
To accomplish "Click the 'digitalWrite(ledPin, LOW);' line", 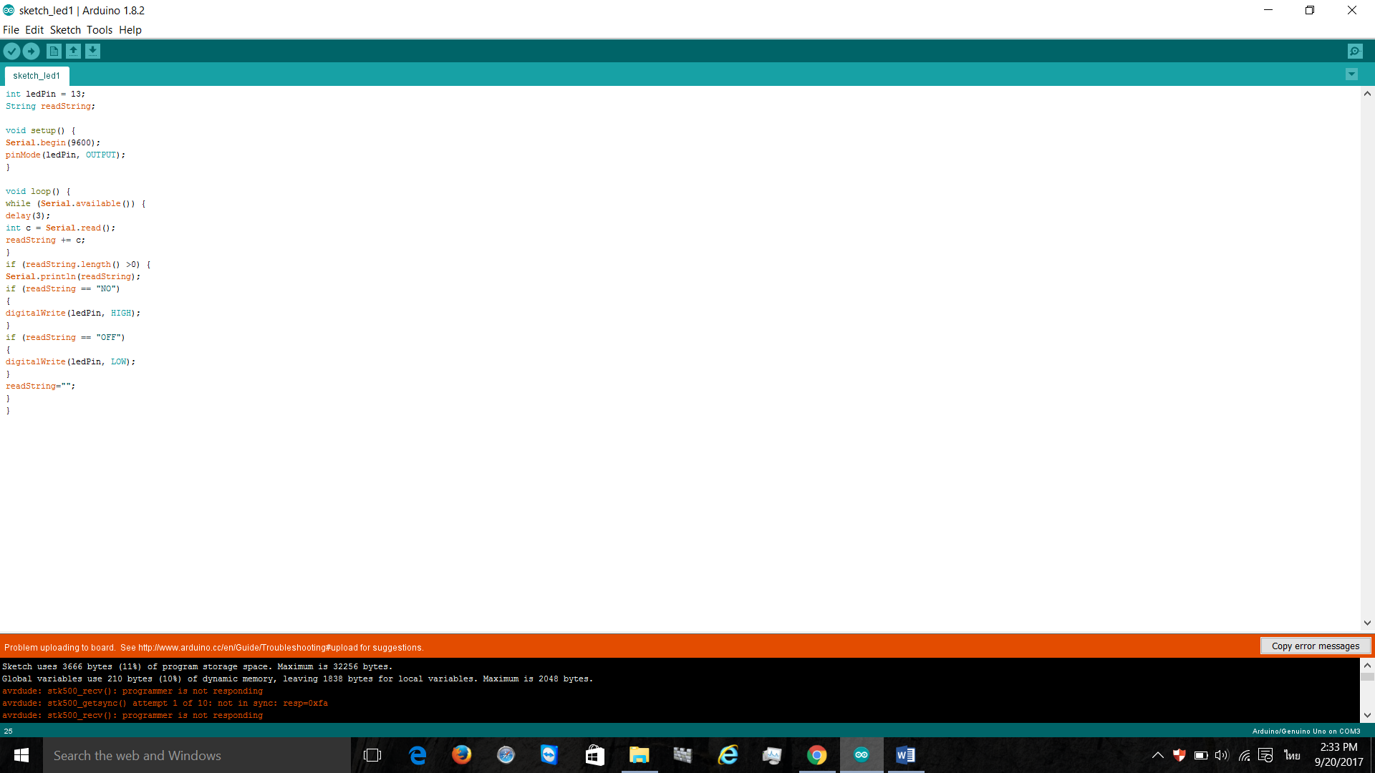I will coord(70,361).
